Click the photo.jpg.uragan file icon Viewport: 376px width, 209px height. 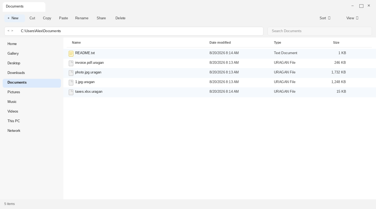(71, 73)
